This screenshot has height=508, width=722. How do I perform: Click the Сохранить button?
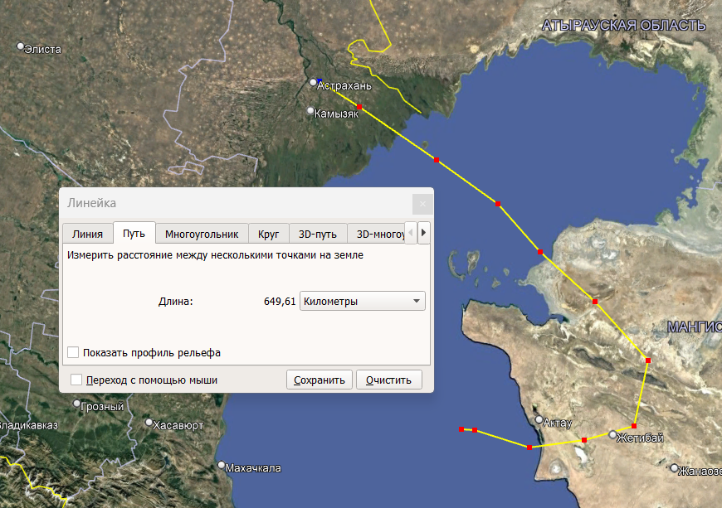pyautogui.click(x=320, y=380)
